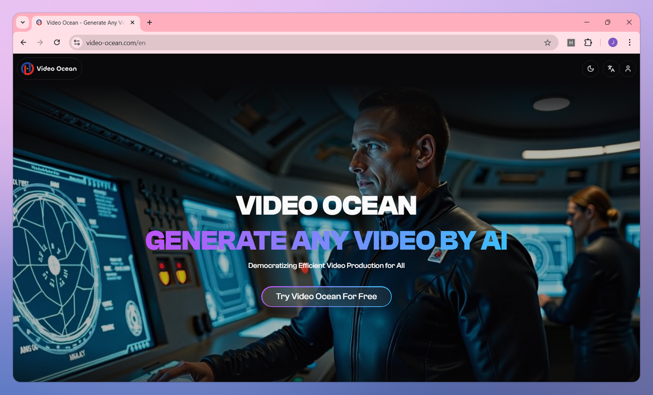This screenshot has height=395, width=653.
Task: Click Democratizing Efficient Video Production tagline
Action: pyautogui.click(x=326, y=266)
